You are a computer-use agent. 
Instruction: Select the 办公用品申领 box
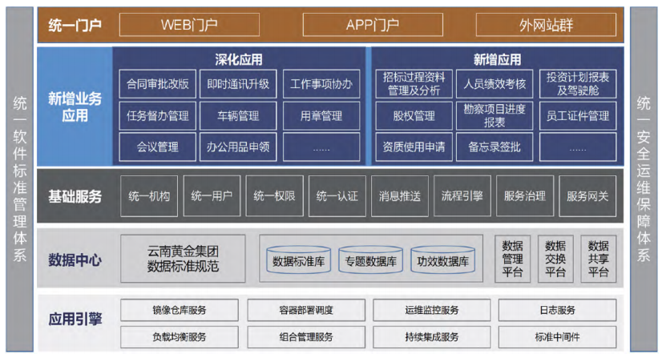tap(238, 147)
